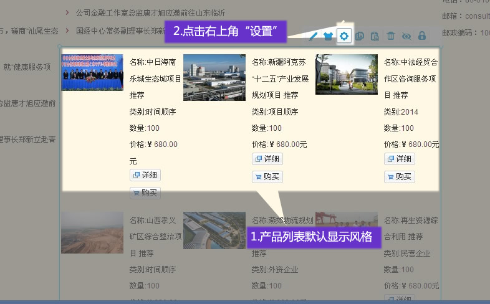This screenshot has height=304, width=490.
Task: Click the copy module icon
Action: pyautogui.click(x=360, y=37)
